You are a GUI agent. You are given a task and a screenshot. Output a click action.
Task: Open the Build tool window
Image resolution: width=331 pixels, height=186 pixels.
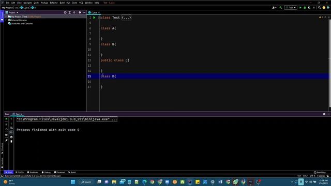[72, 172]
